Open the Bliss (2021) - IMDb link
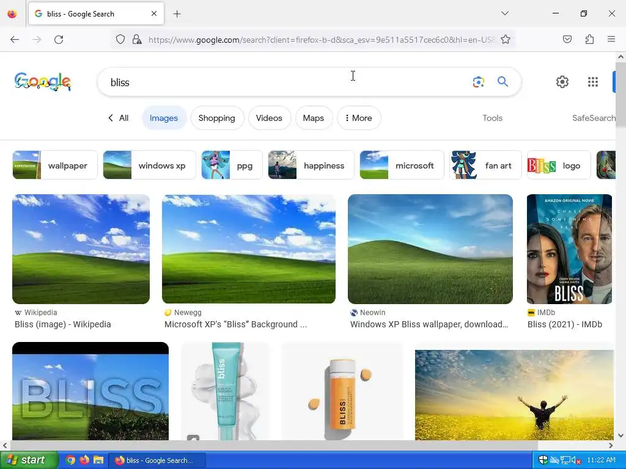 click(564, 324)
